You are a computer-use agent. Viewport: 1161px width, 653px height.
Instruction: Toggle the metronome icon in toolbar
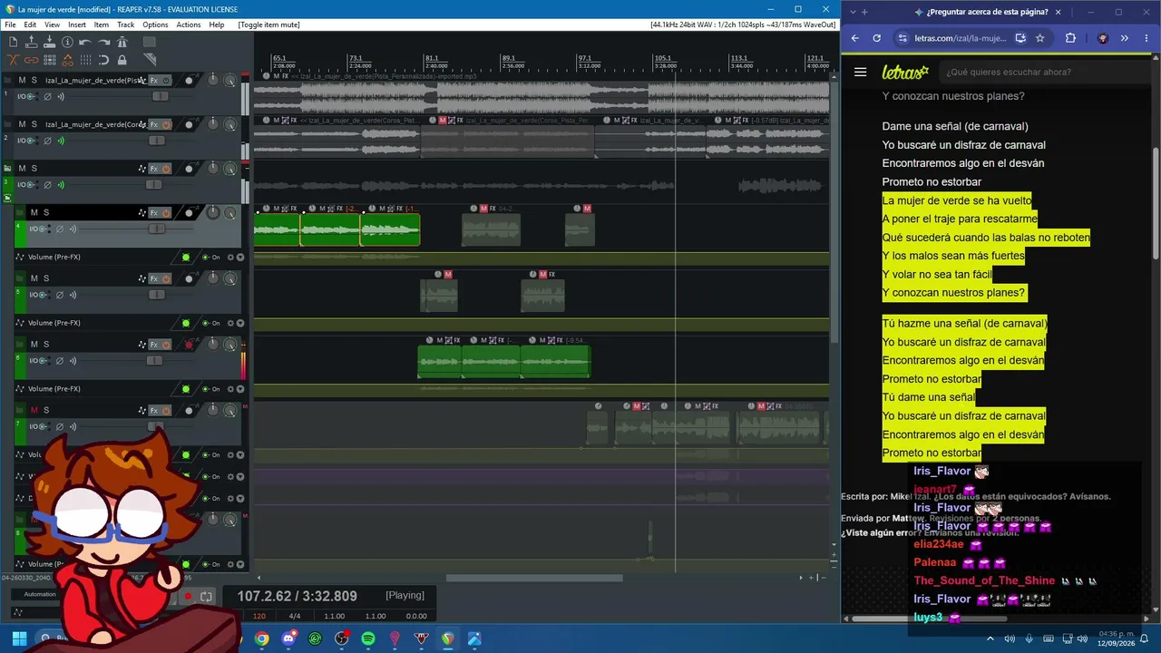tap(122, 42)
